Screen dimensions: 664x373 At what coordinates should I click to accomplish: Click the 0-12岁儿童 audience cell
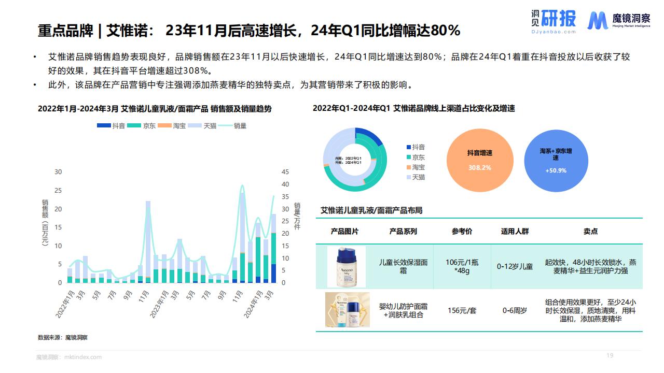pyautogui.click(x=515, y=266)
